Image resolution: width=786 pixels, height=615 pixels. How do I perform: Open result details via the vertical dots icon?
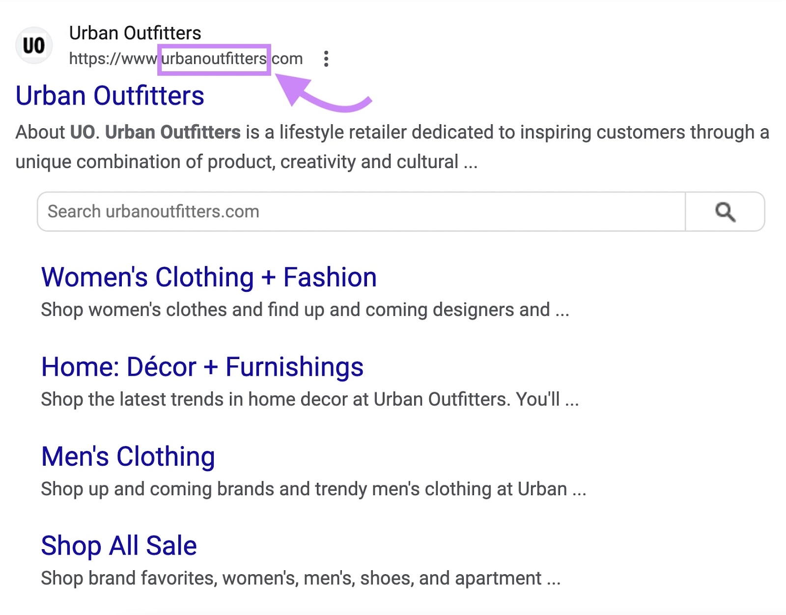[x=327, y=58]
